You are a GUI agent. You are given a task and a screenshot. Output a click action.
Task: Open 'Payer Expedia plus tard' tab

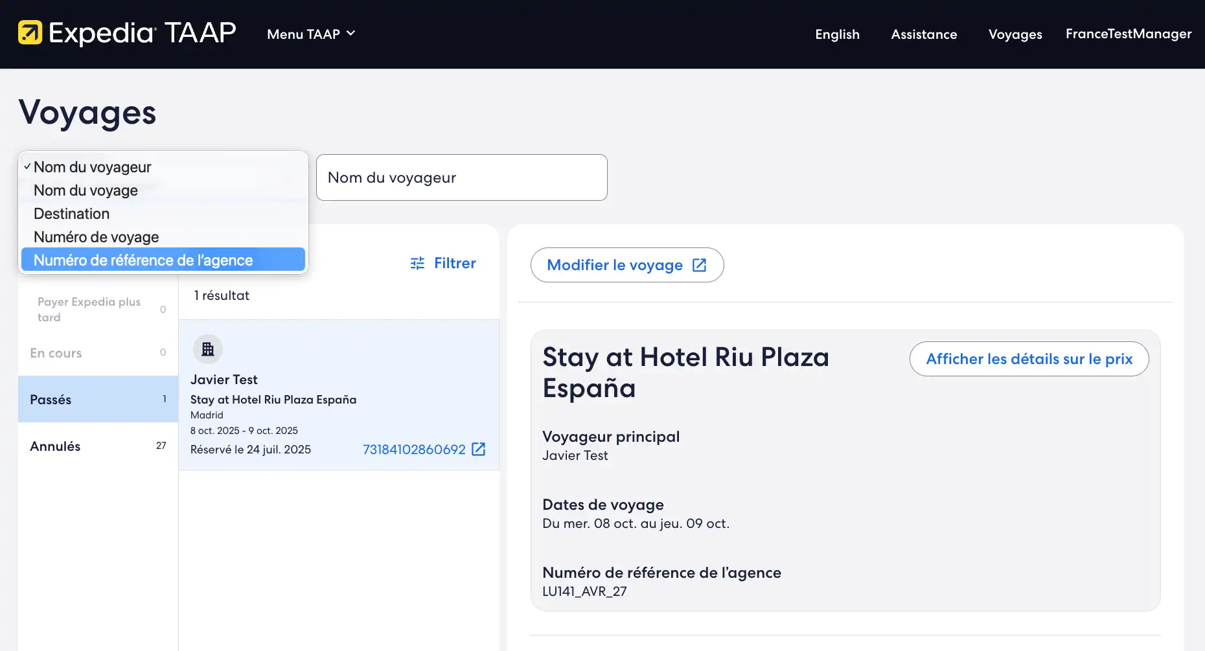98,309
